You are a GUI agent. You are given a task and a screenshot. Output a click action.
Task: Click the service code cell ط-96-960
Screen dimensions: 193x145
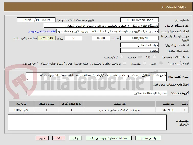point(168,110)
